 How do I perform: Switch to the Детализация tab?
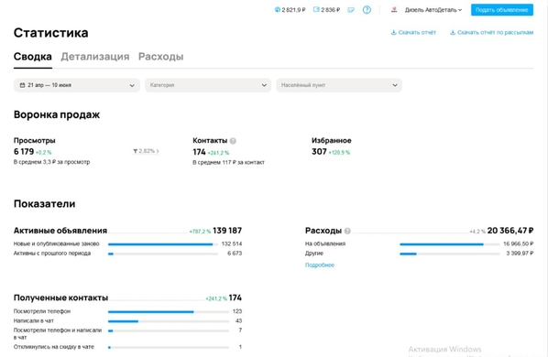95,57
